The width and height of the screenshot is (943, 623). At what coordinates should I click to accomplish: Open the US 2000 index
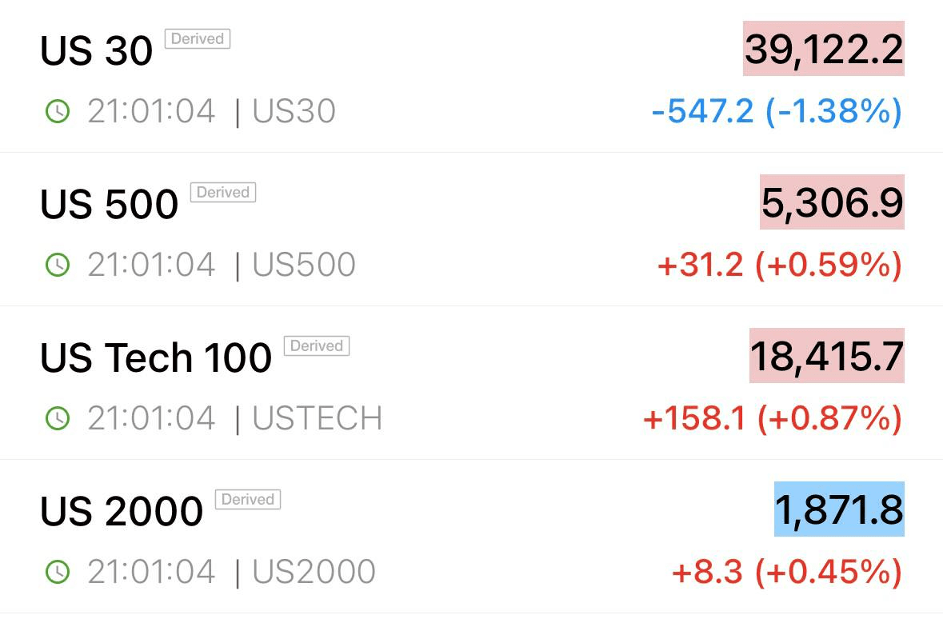472,537
